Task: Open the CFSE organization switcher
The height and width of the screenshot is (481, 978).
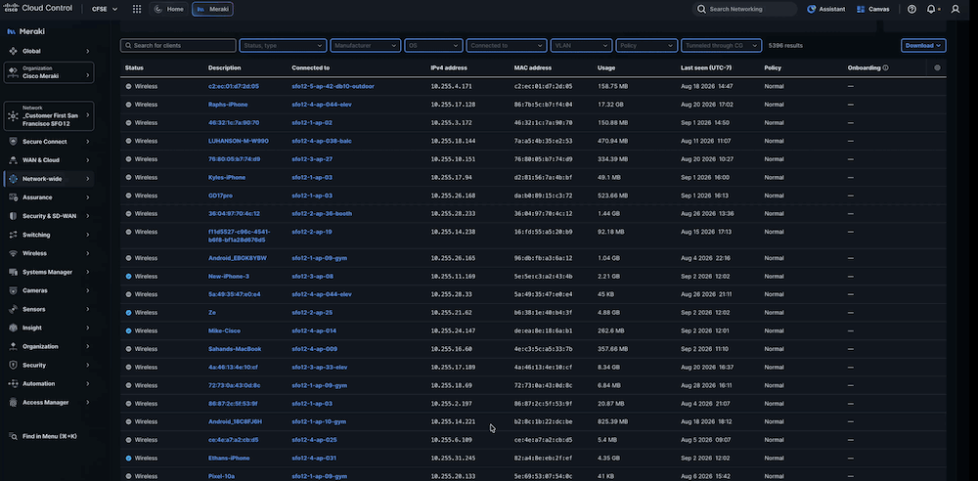Action: click(103, 10)
